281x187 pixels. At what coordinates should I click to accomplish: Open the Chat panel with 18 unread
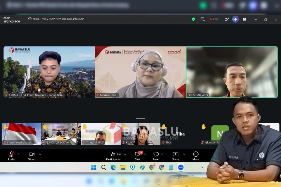pos(138,156)
